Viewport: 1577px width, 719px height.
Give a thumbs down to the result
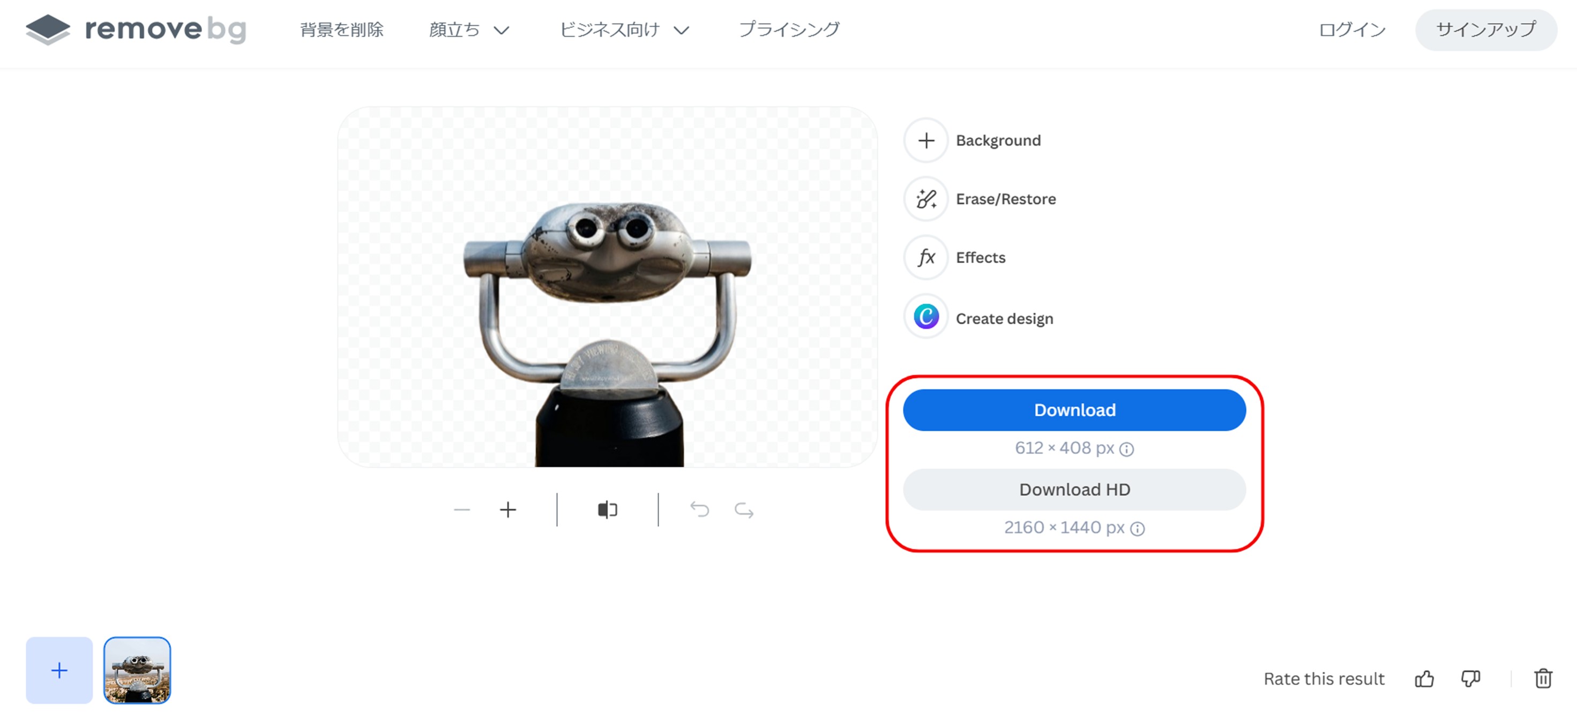point(1470,679)
